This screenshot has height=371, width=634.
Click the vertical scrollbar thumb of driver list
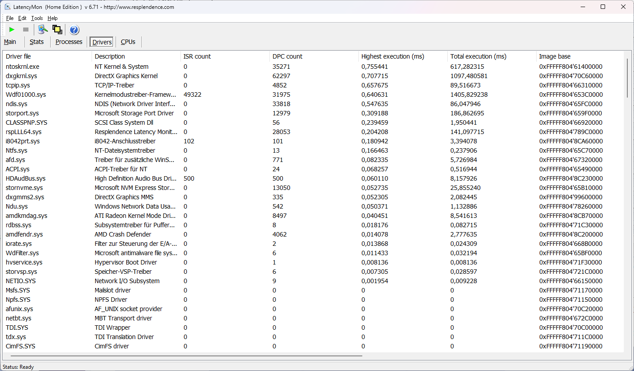628,78
